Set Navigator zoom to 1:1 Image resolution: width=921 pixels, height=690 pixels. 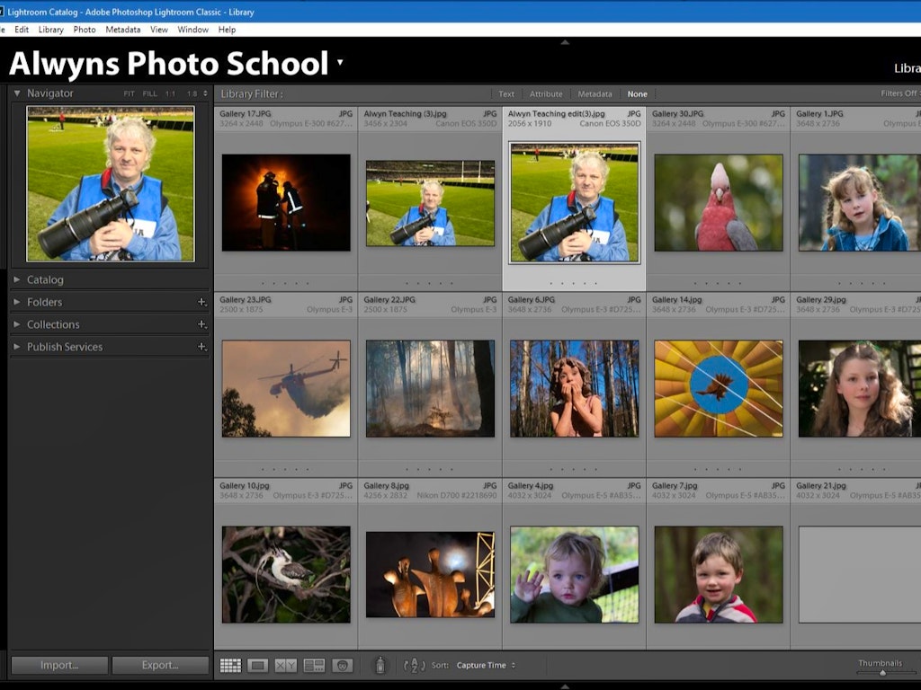coord(170,93)
